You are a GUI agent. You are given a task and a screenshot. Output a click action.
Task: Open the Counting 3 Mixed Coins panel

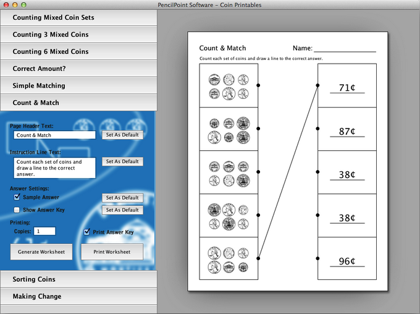79,35
